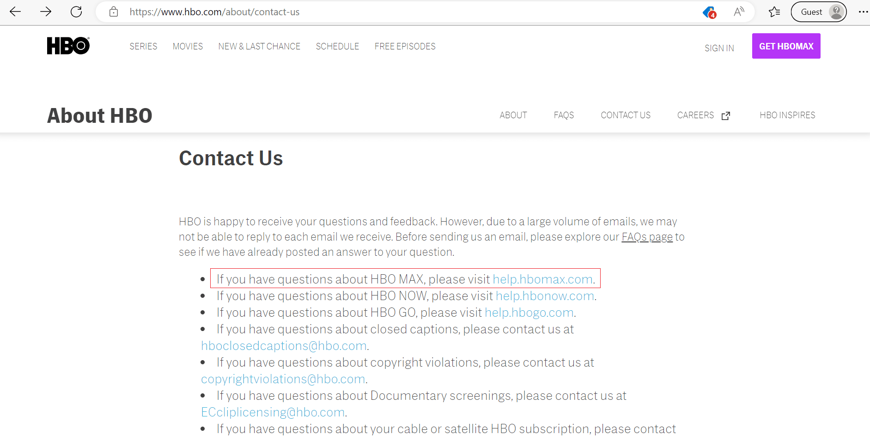The image size is (870, 440).
Task: Open the Guest profile menu
Action: pyautogui.click(x=819, y=12)
